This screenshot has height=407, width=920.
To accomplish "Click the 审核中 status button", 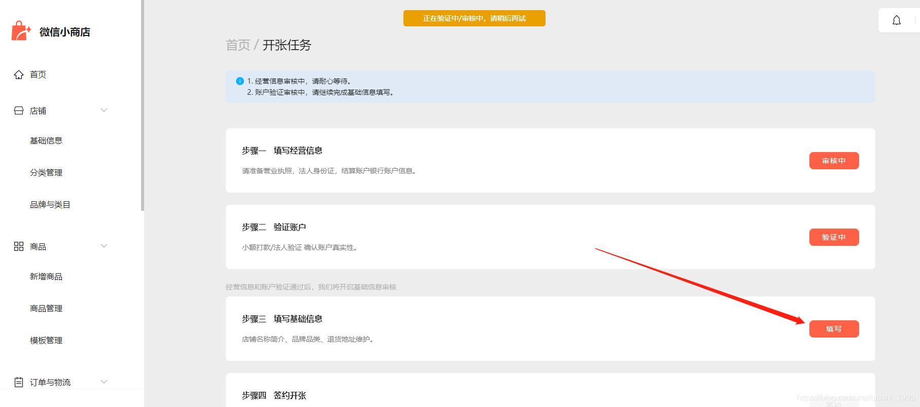I will [833, 161].
